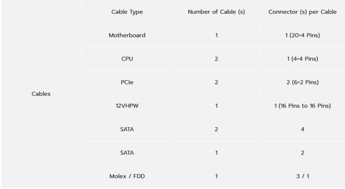This screenshot has width=345, height=189.
Task: Click the PCIe cable count value
Action: (x=216, y=82)
